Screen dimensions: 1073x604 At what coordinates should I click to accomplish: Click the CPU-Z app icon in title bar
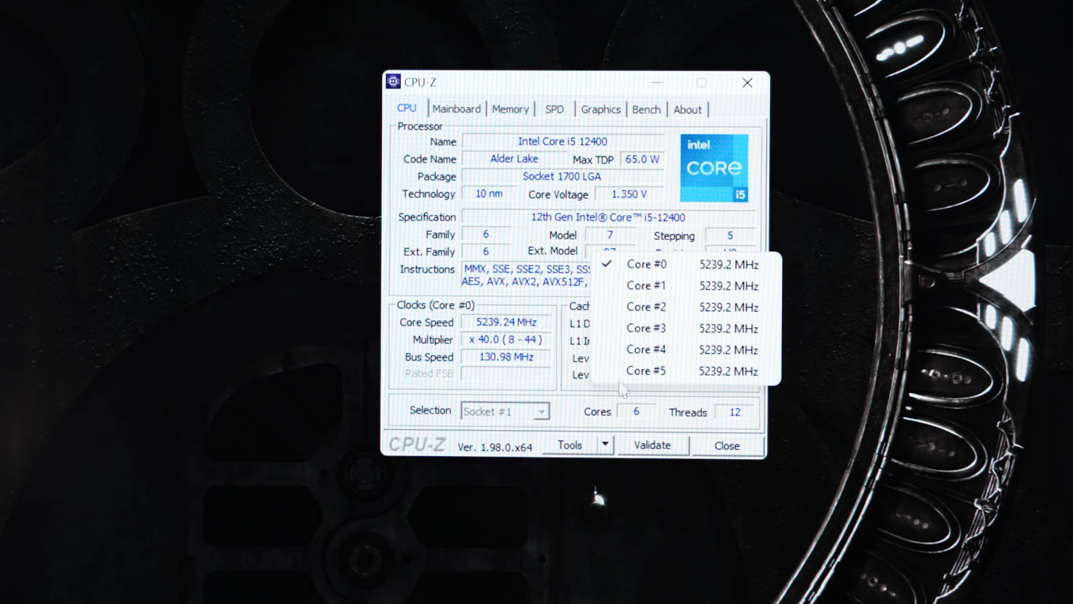(393, 81)
